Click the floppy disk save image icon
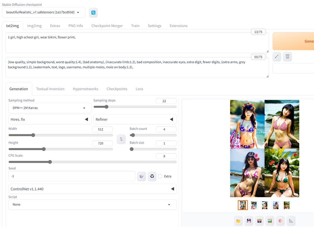The height and width of the screenshot is (227, 314). pos(249,221)
